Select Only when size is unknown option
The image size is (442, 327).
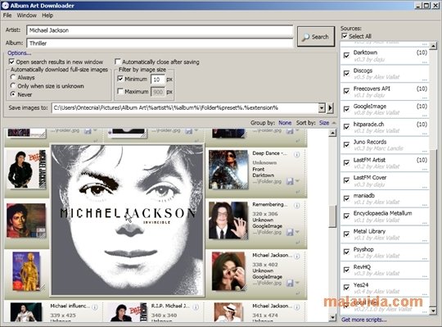12,85
